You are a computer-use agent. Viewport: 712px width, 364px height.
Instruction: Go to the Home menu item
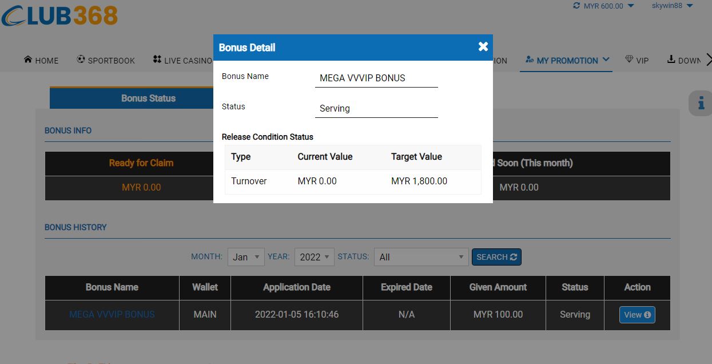[41, 60]
